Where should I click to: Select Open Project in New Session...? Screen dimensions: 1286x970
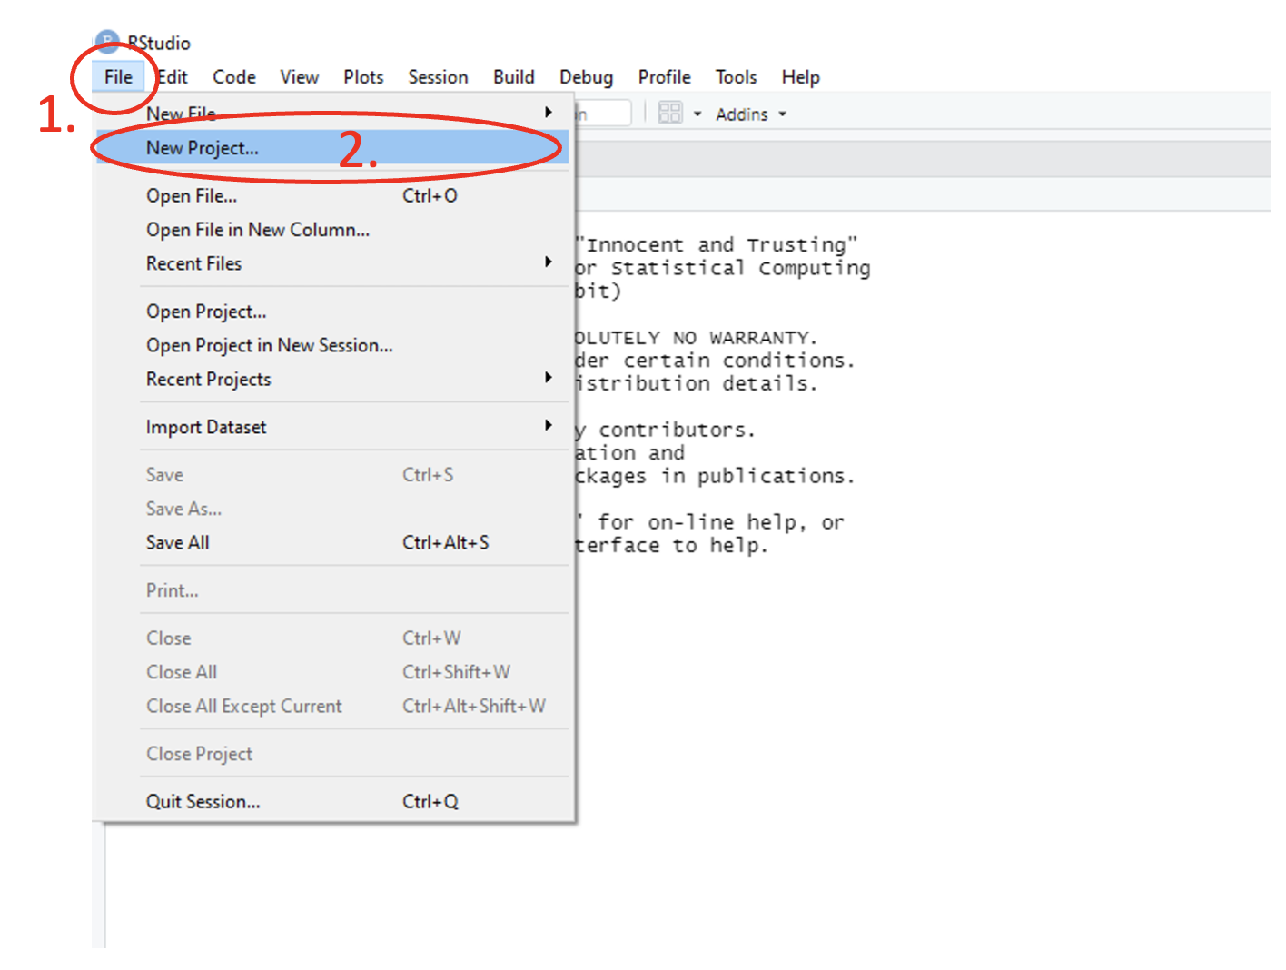(332, 345)
